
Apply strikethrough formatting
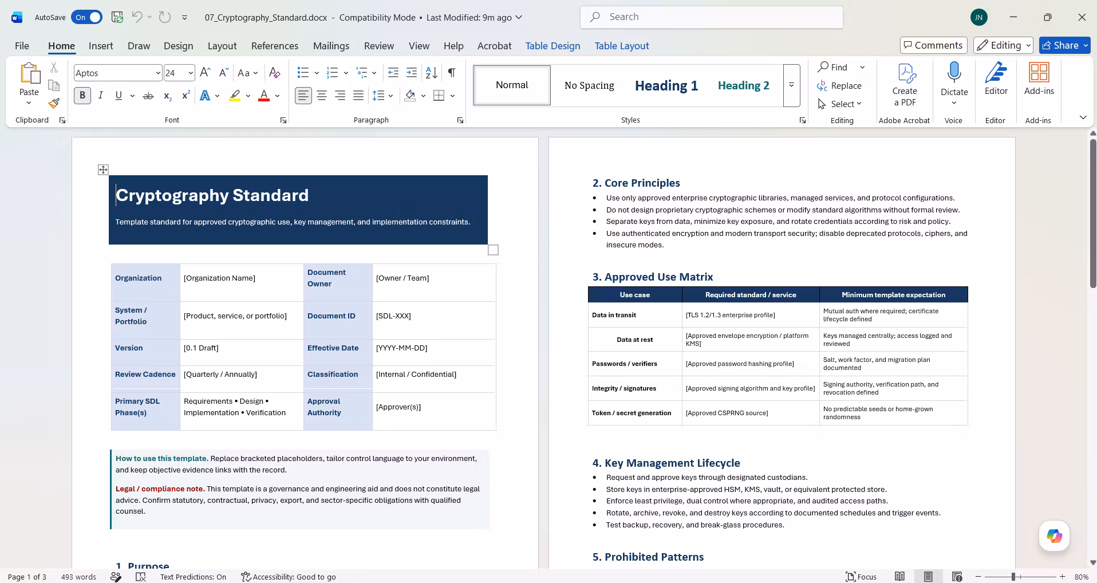tap(148, 96)
